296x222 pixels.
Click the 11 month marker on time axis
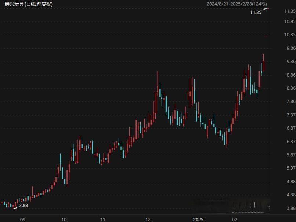(x=102, y=219)
